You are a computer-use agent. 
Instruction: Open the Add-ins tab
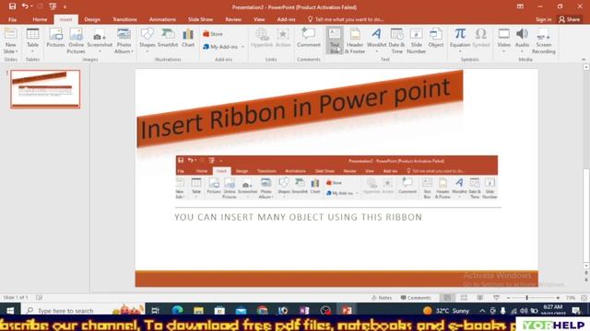286,19
